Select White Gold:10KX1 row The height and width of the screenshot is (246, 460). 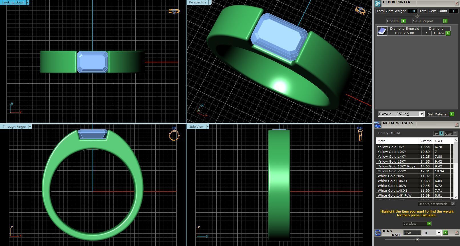click(x=415, y=181)
